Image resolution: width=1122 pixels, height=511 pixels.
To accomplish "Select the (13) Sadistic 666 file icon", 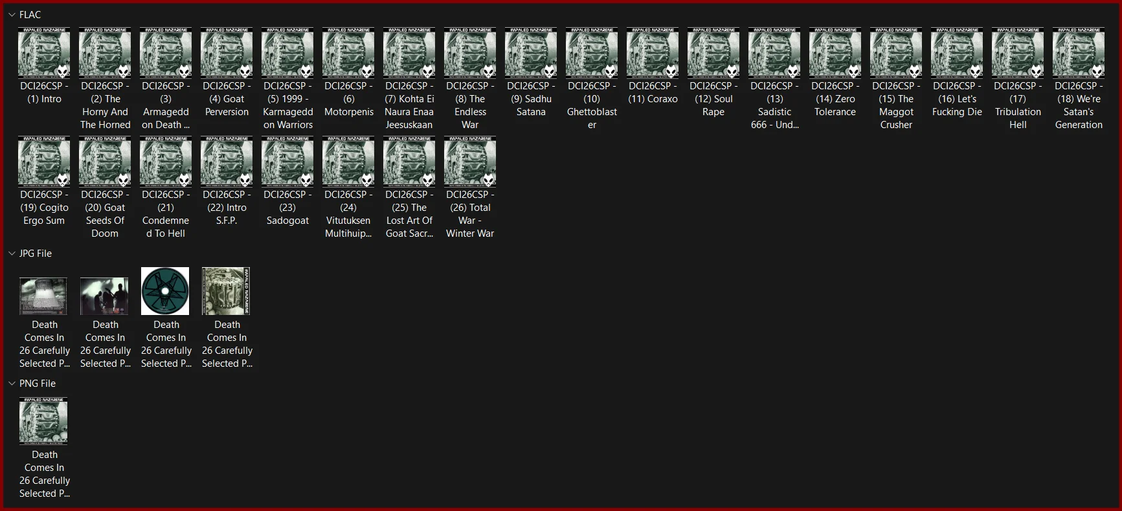I will [x=774, y=52].
